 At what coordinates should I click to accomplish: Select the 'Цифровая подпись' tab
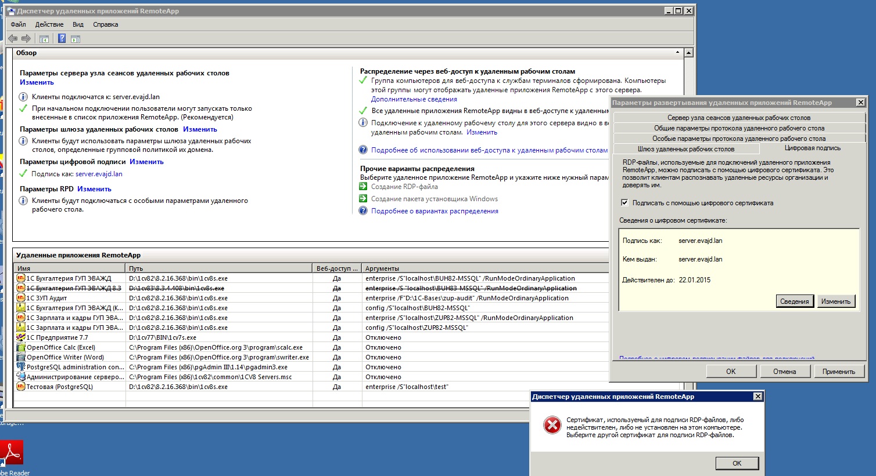(x=812, y=148)
